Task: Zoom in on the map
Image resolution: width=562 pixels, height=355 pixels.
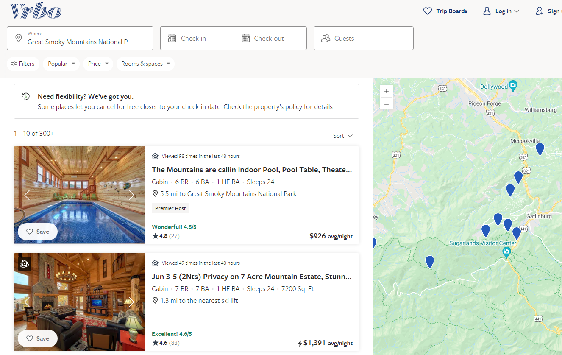Action: (x=387, y=91)
